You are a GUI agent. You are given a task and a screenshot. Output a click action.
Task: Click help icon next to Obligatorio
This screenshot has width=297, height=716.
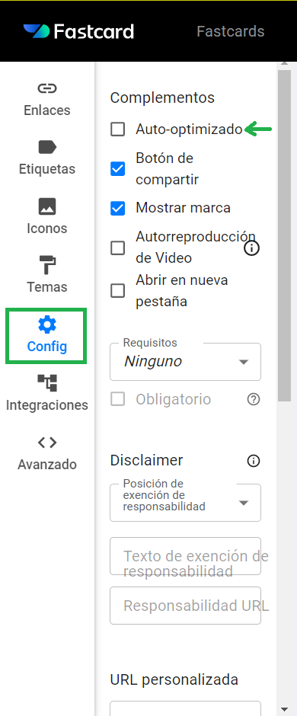(253, 400)
